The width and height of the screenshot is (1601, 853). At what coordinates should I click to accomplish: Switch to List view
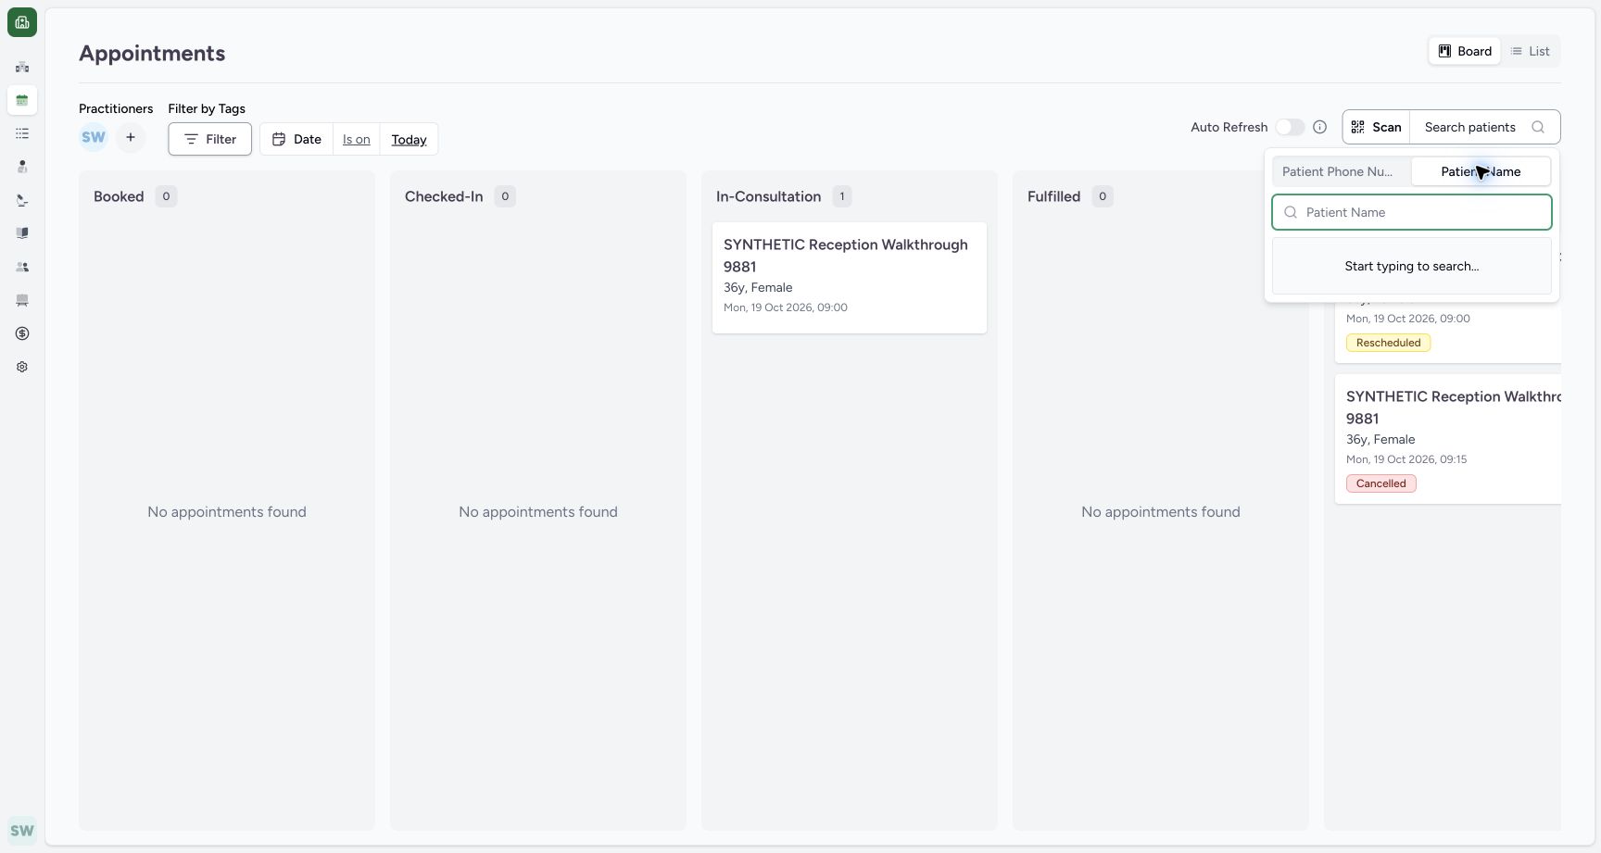click(x=1530, y=51)
